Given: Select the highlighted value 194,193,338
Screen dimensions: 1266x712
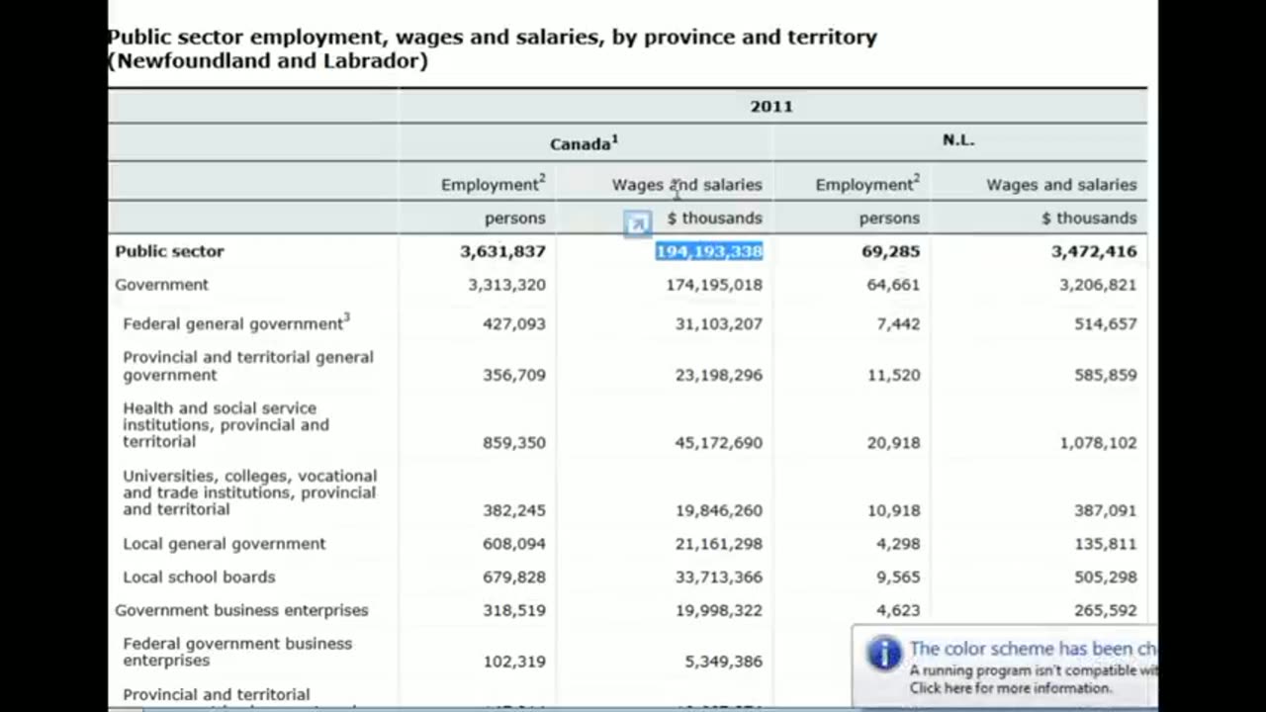Looking at the screenshot, I should (709, 251).
